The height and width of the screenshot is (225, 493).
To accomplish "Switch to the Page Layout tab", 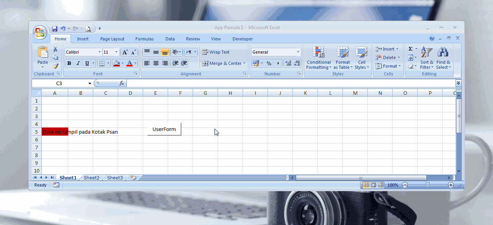I will [112, 39].
